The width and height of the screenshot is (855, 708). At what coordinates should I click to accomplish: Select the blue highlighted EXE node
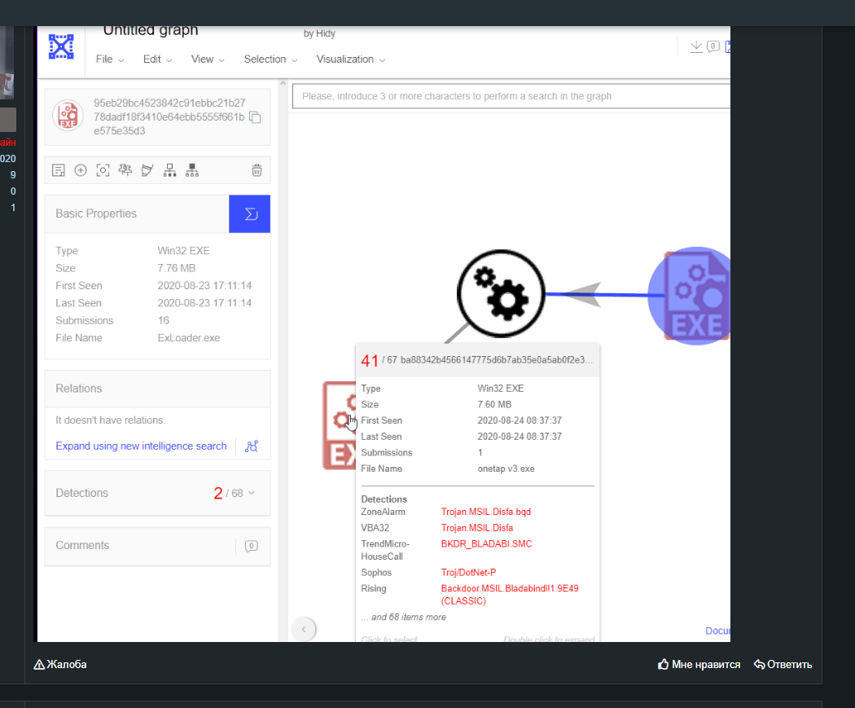689,296
